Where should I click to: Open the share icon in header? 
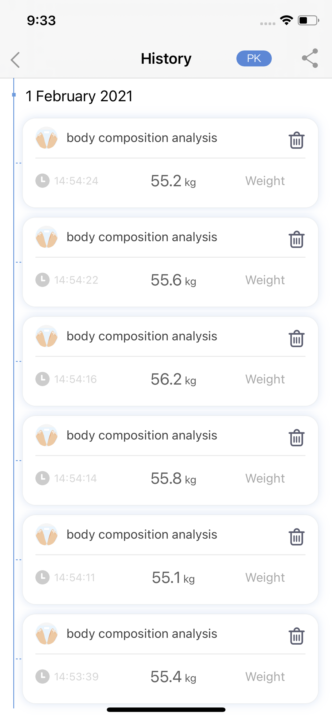[310, 58]
